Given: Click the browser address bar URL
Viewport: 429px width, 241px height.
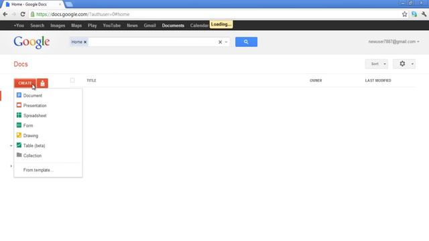Looking at the screenshot, I should click(x=83, y=14).
